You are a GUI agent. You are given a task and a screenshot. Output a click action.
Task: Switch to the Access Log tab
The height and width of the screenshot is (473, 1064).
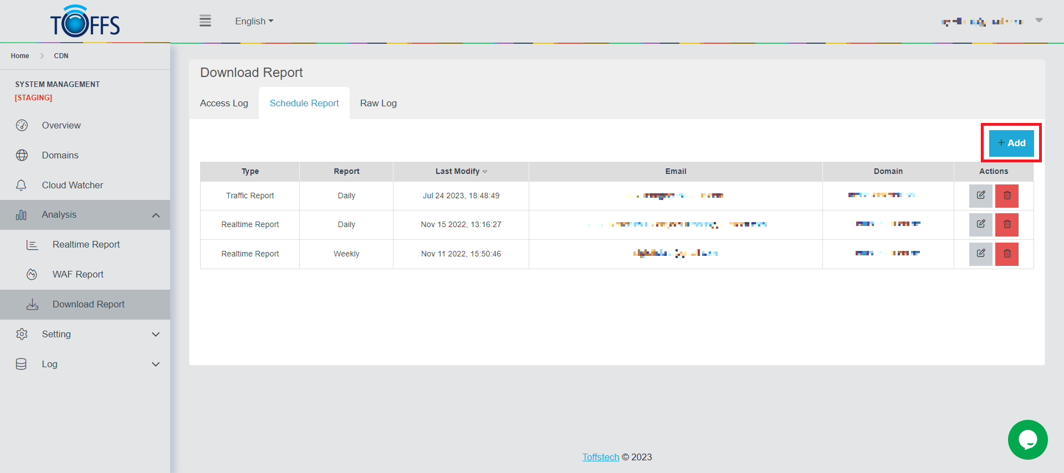(x=224, y=104)
